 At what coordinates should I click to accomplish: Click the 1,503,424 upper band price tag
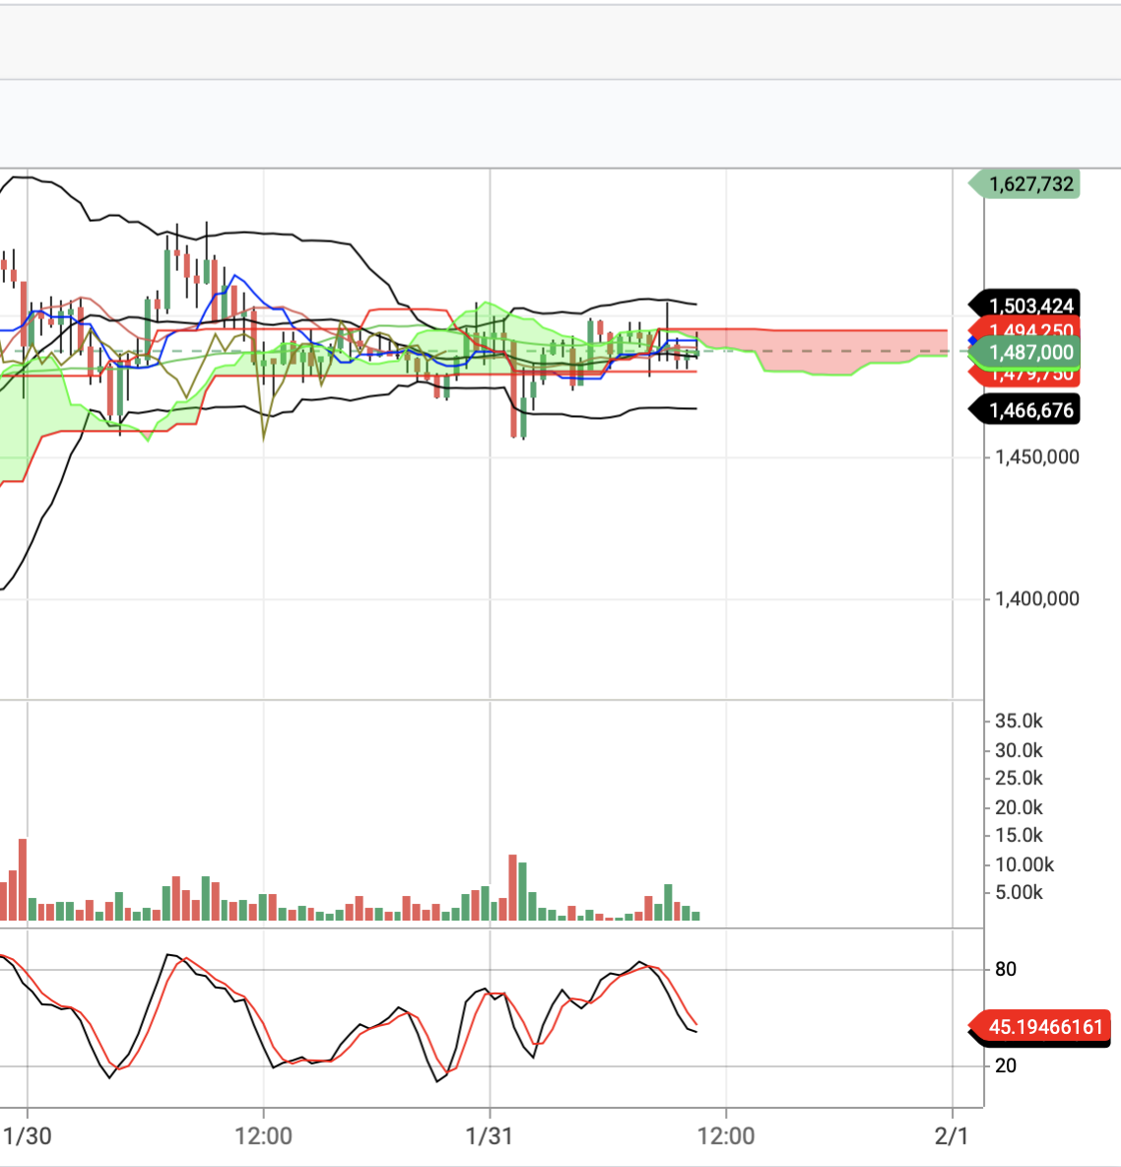[x=1024, y=306]
